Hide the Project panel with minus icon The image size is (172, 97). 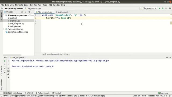33,12
